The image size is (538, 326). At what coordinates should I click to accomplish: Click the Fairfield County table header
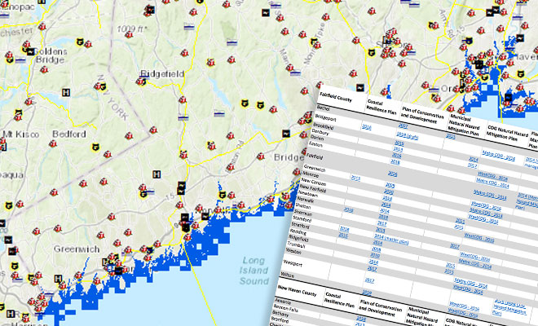336,97
